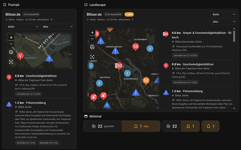
Task: Open the cluster of 2 near Kreuzberg
Action: (x=90, y=66)
